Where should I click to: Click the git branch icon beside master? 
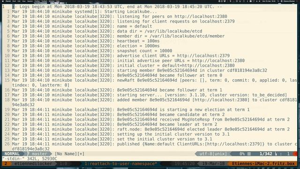pos(28,154)
